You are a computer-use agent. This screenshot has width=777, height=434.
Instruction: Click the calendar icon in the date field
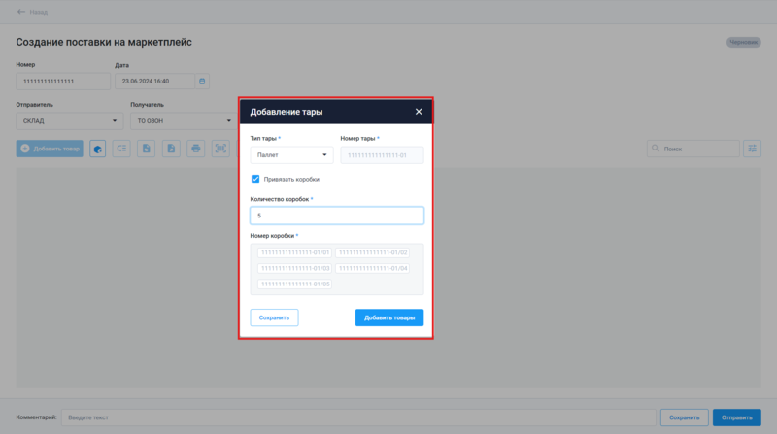click(201, 82)
